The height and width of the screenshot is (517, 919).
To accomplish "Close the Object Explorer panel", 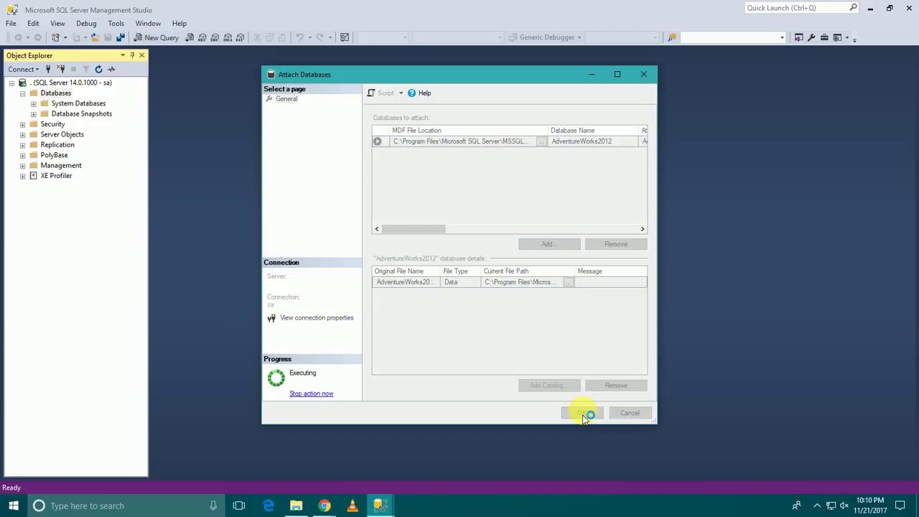I will (x=141, y=55).
